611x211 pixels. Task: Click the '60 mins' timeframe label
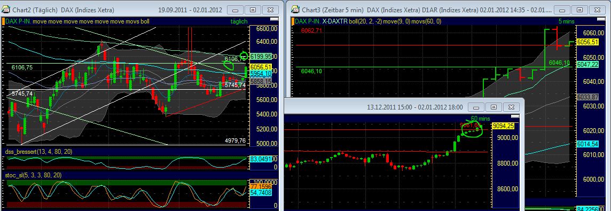[480, 118]
